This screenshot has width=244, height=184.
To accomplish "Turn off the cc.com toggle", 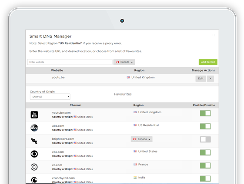I will [x=205, y=165].
